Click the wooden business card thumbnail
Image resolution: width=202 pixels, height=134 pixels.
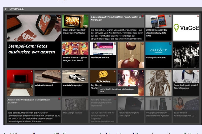tap(47, 76)
